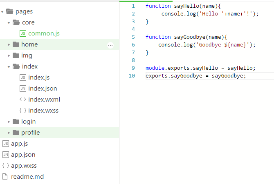274x184 pixels.
Task: Click line number 5 in gutter
Action: click(x=133, y=37)
